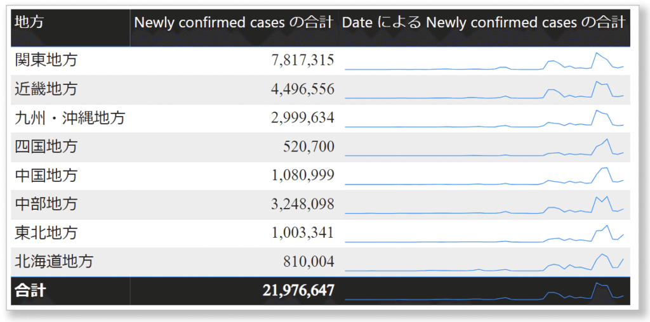The image size is (650, 322).
Task: Sort by Newly confirmed cases の合計 header
Action: (x=233, y=23)
